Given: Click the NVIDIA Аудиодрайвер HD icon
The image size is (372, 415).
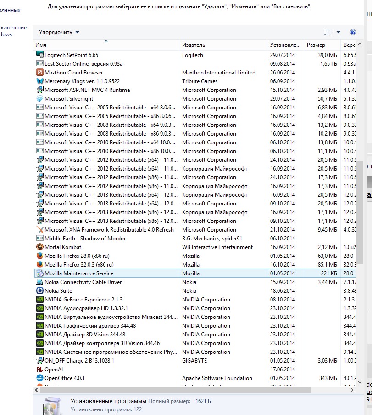Looking at the screenshot, I should [39, 308].
